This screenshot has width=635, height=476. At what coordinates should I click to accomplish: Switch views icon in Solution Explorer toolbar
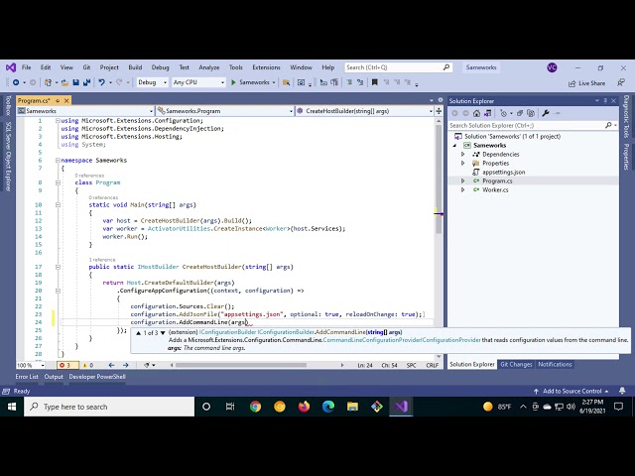tap(488, 113)
